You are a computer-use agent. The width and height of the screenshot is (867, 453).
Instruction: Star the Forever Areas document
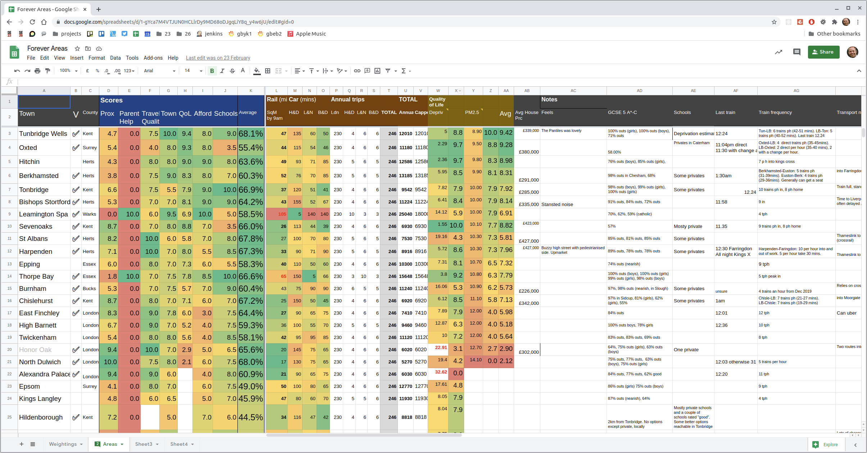(77, 49)
